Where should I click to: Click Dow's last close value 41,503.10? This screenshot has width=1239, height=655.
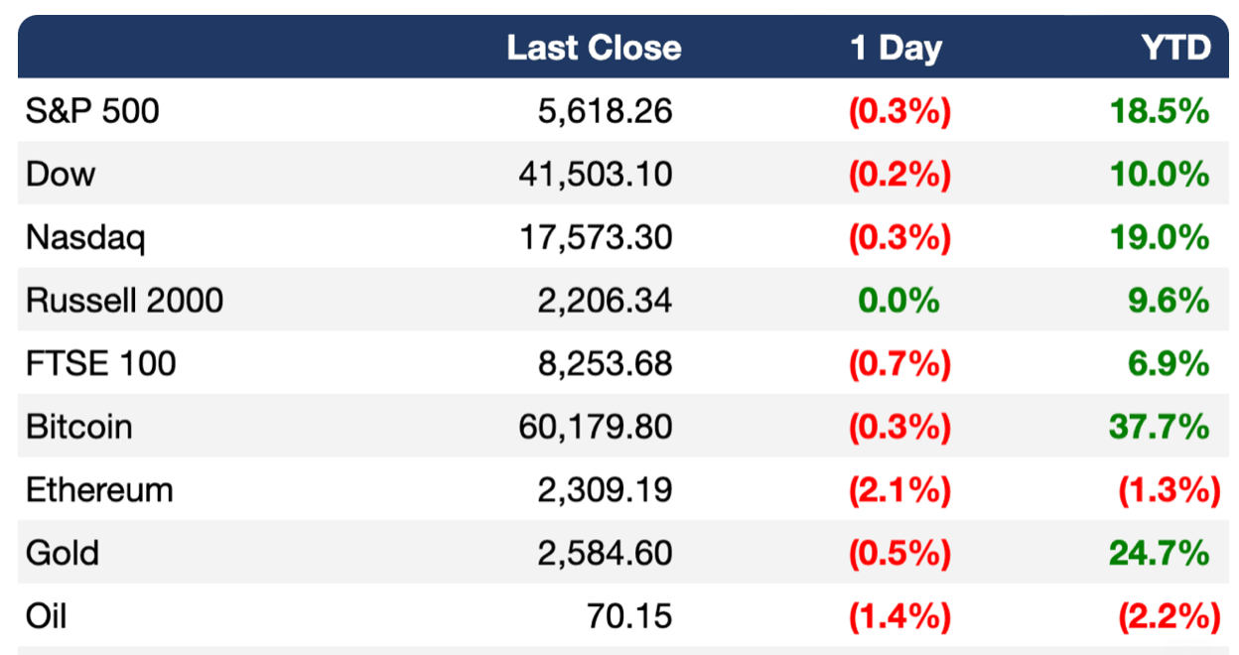[x=595, y=176]
